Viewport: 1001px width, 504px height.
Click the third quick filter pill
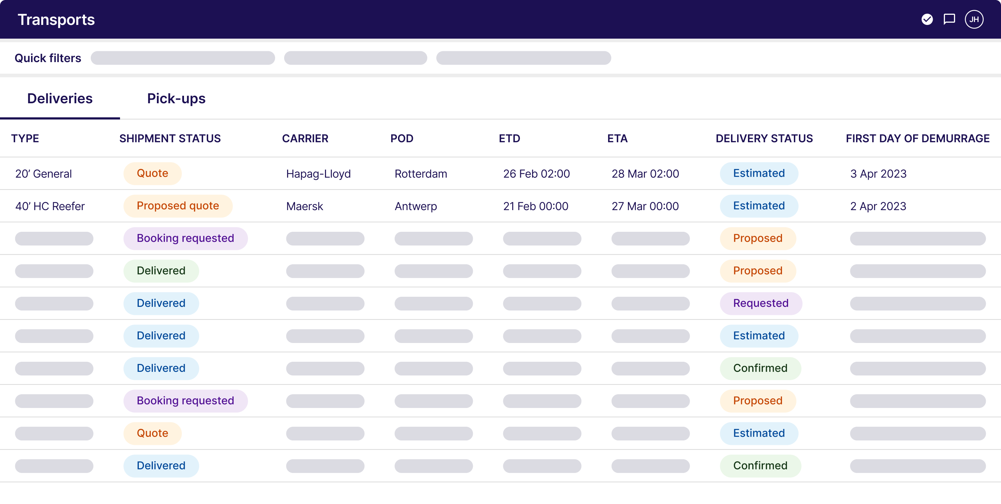pyautogui.click(x=523, y=58)
